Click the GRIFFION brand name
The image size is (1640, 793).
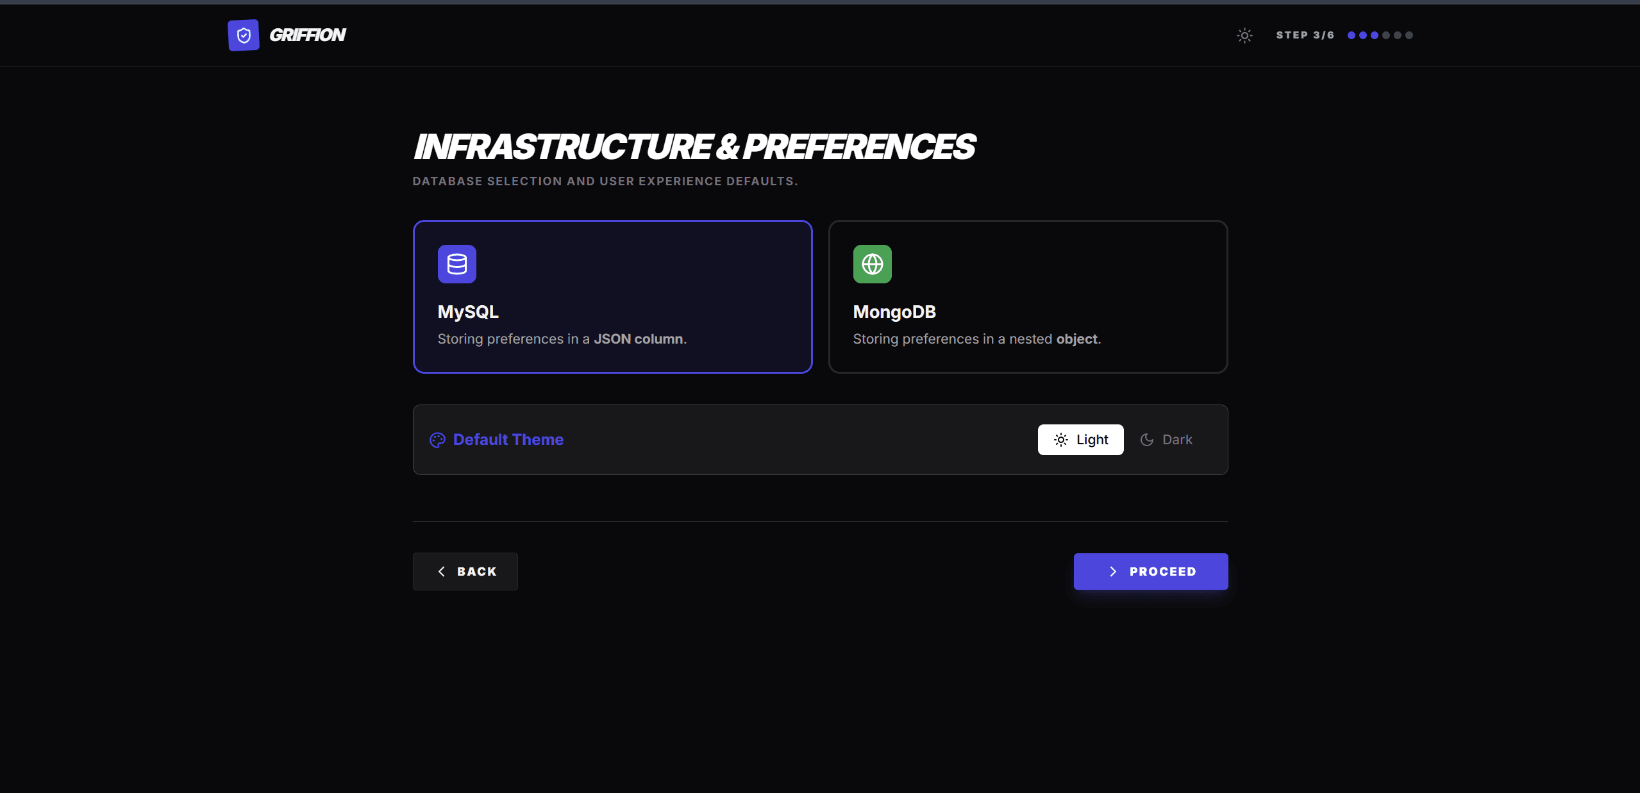tap(308, 35)
